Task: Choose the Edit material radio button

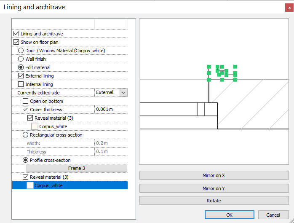Action: tap(21, 67)
